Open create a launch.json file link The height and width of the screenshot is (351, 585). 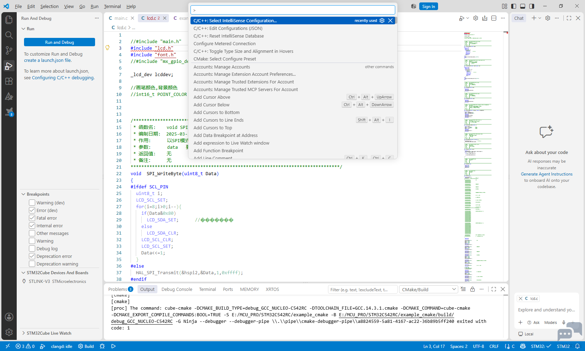click(48, 60)
